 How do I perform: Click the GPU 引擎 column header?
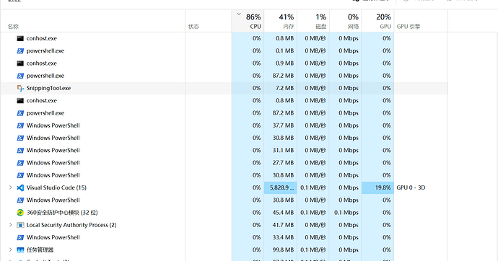click(421, 21)
